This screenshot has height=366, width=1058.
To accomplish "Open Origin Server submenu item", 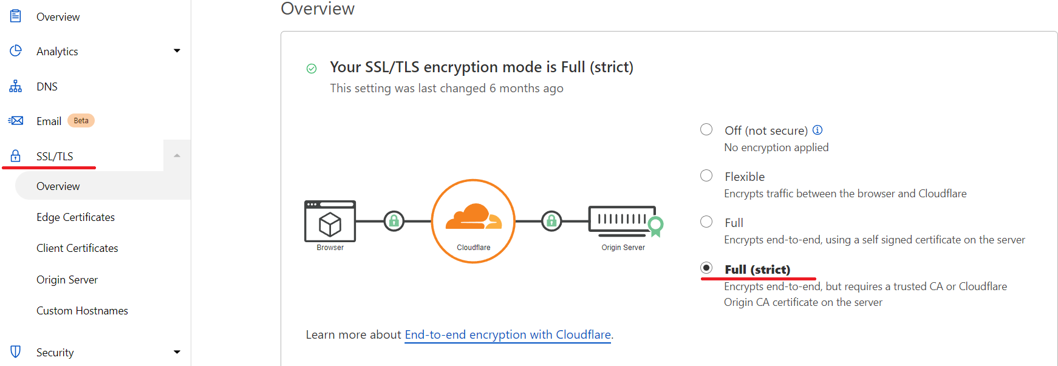I will (67, 280).
